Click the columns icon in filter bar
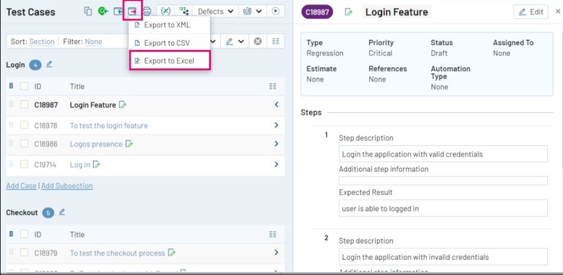This screenshot has height=275, width=563. pyautogui.click(x=275, y=42)
